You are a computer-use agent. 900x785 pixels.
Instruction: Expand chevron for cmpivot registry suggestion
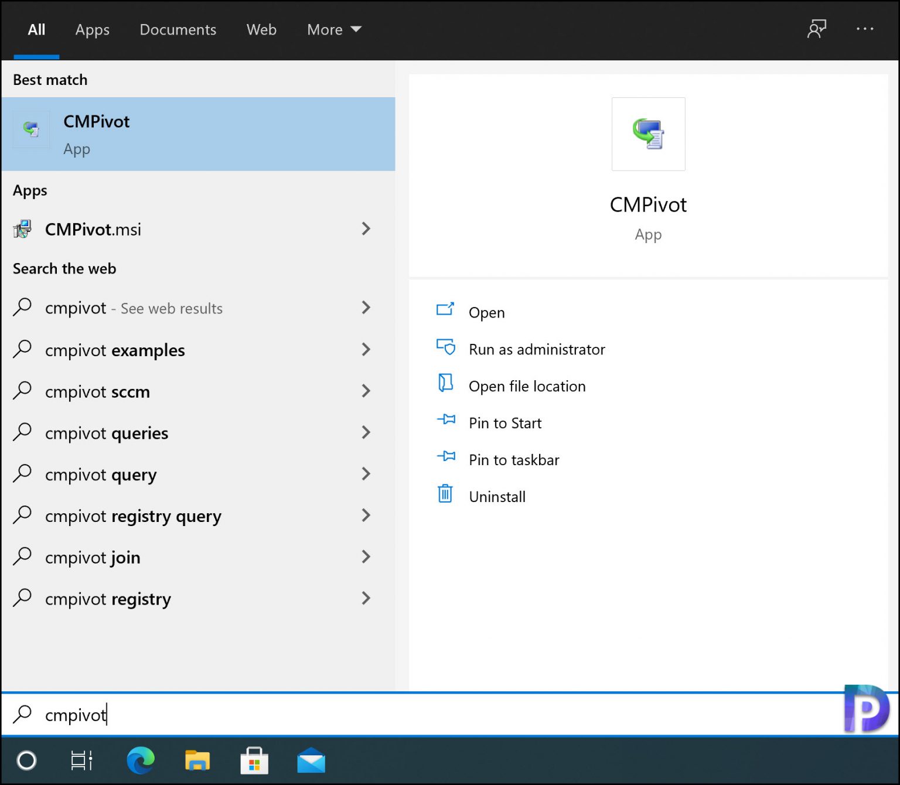pos(366,599)
